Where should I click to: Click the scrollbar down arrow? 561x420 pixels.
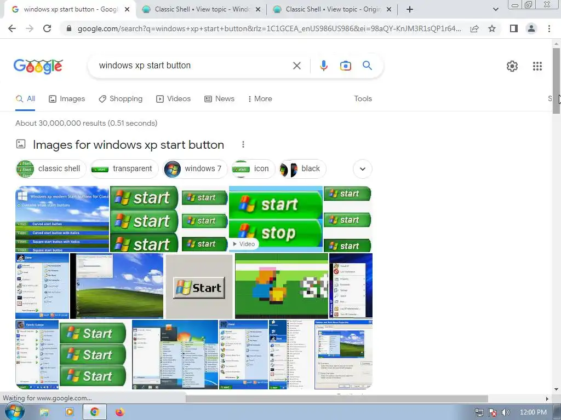[556, 389]
